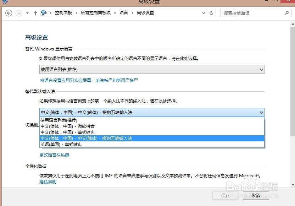Click the back navigation arrow
Viewport: 295px width, 206px height.
coord(9,13)
